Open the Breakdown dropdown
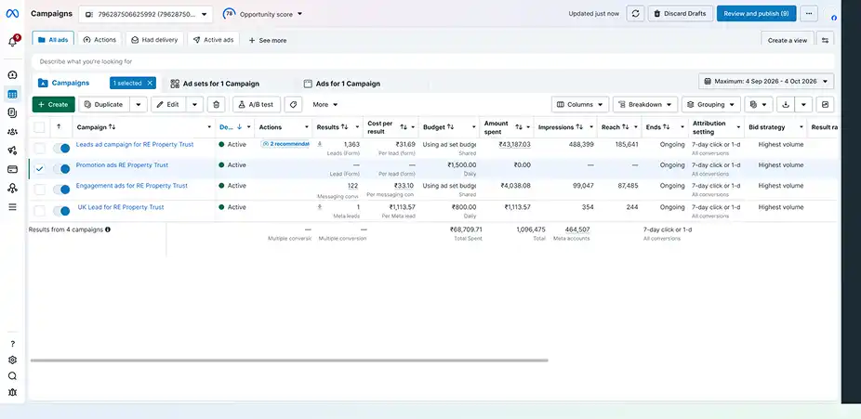861x419 pixels. (x=645, y=104)
